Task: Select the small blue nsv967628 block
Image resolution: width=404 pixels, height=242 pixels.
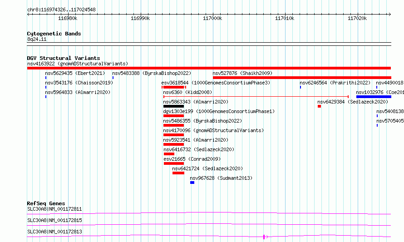Action: [x=192, y=183]
